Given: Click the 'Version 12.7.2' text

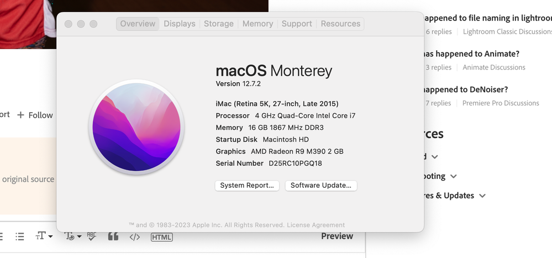Looking at the screenshot, I should 238,84.
